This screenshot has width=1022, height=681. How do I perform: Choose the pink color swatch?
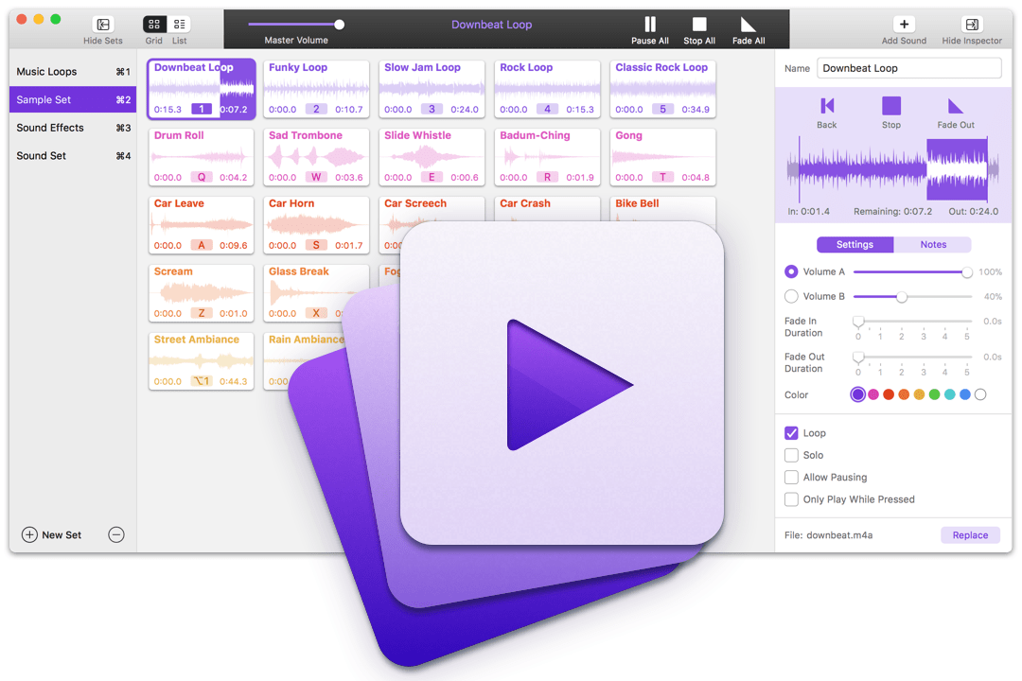coord(873,394)
